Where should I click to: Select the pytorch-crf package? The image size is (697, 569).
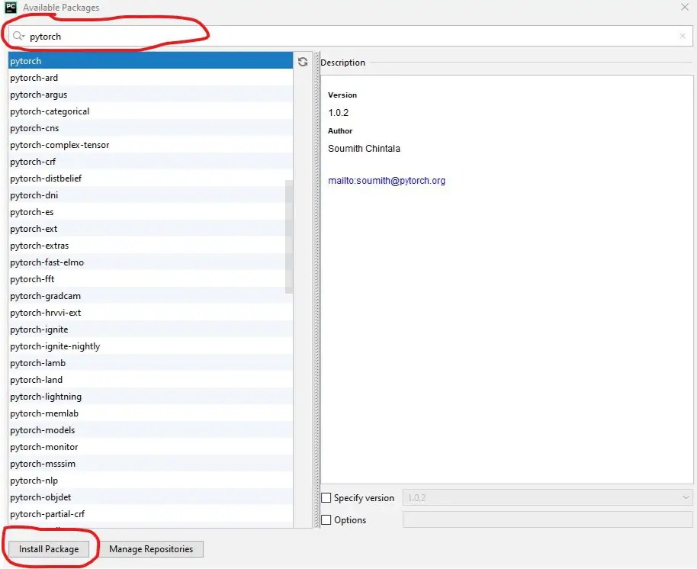click(x=33, y=162)
